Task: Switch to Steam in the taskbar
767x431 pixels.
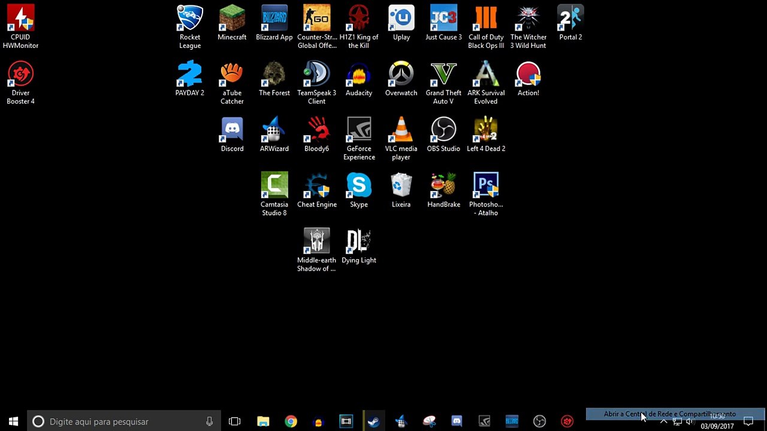Action: click(x=373, y=421)
